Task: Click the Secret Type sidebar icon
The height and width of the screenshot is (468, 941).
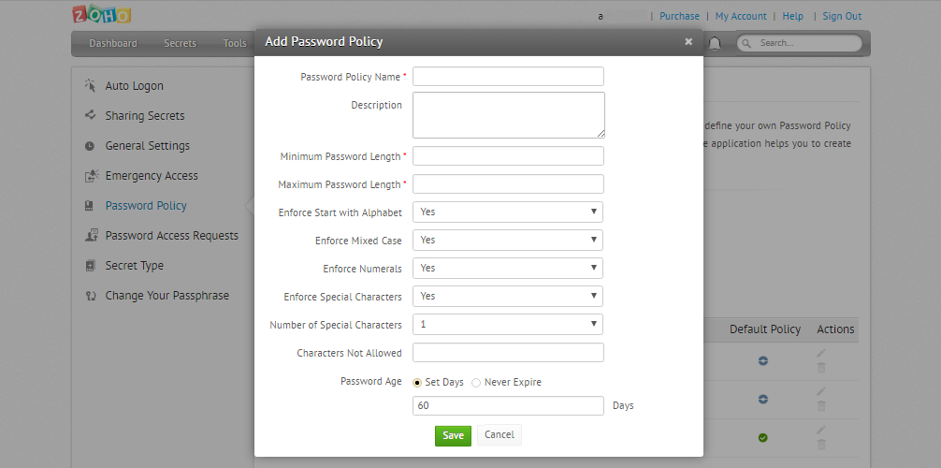Action: 90,266
